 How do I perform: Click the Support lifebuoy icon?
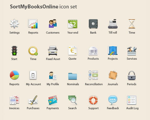93,100
